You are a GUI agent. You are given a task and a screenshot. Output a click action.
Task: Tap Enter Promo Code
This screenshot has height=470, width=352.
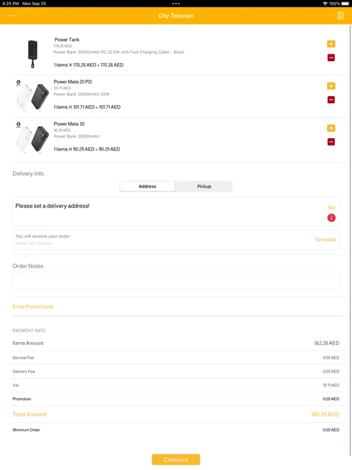(33, 307)
